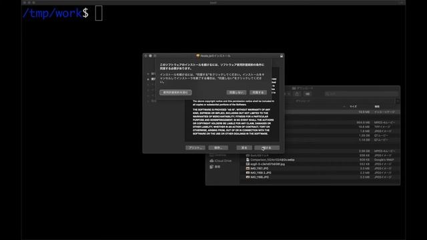Click the Comparison webp file icon
The width and height of the screenshot is (427, 240).
(x=248, y=160)
